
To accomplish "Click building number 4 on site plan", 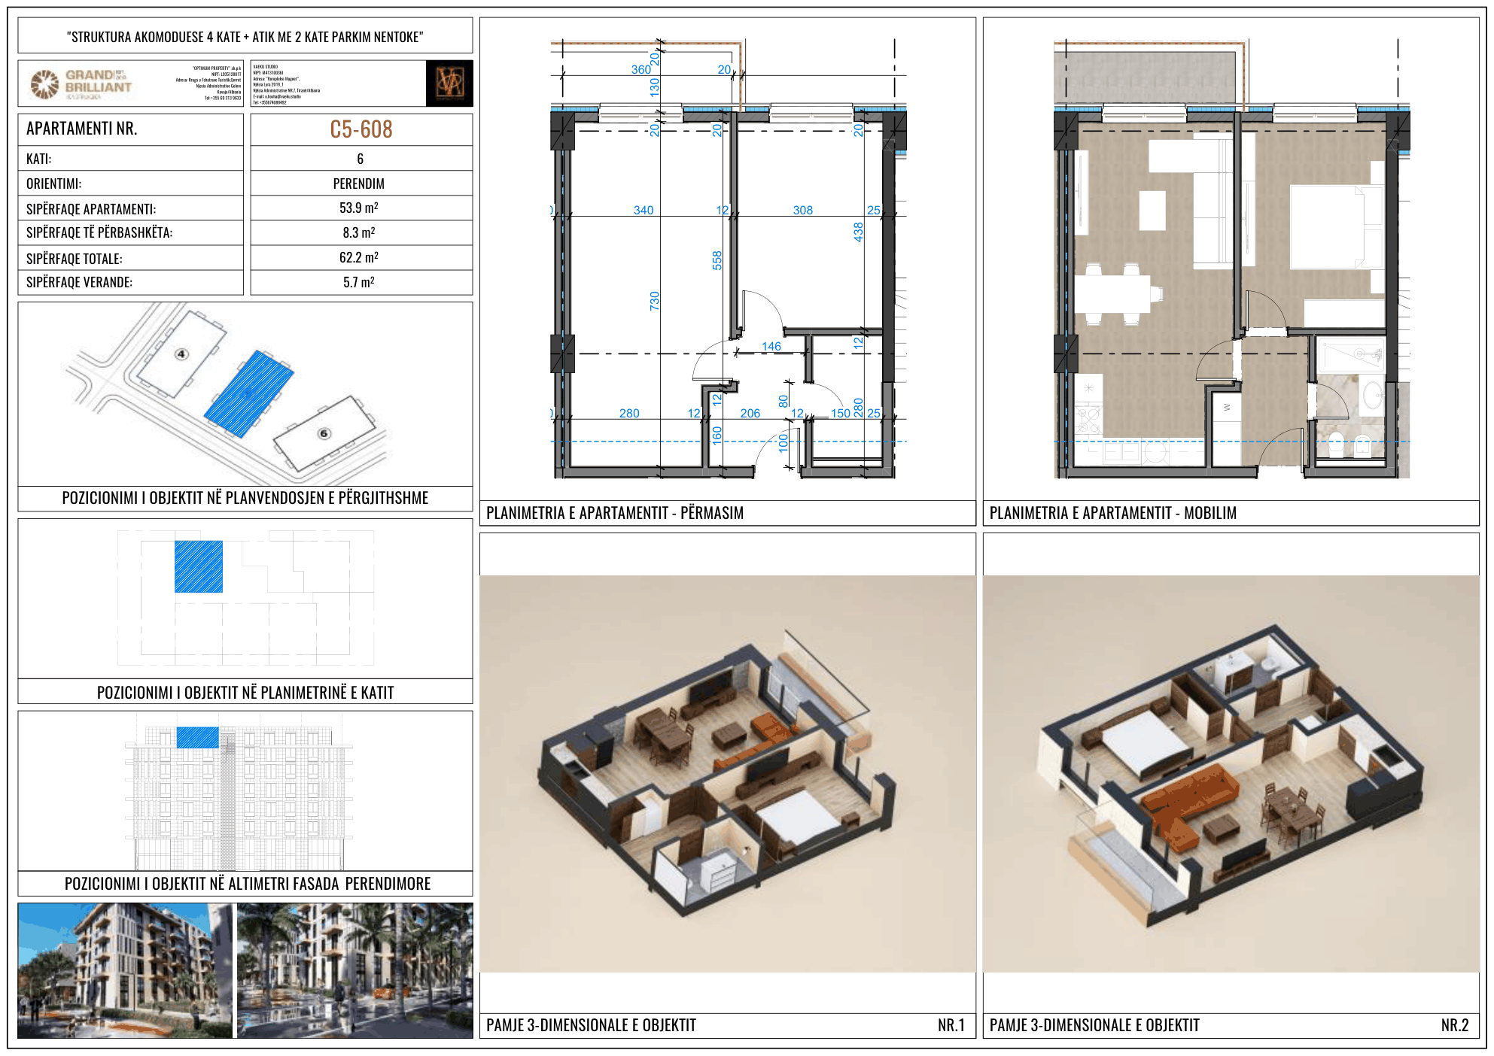I will coord(181,354).
